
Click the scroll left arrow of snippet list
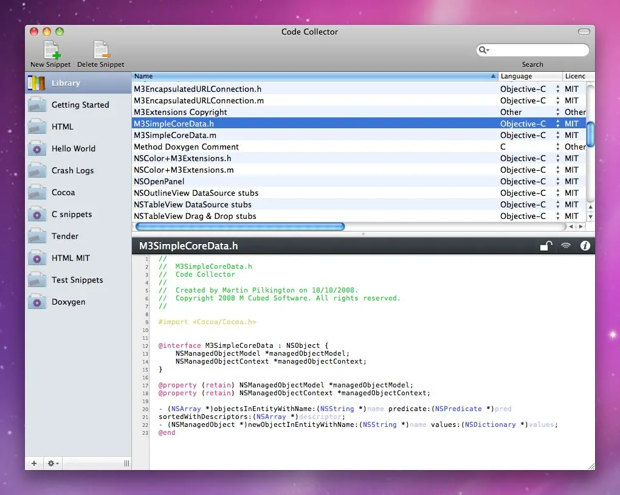coord(571,227)
